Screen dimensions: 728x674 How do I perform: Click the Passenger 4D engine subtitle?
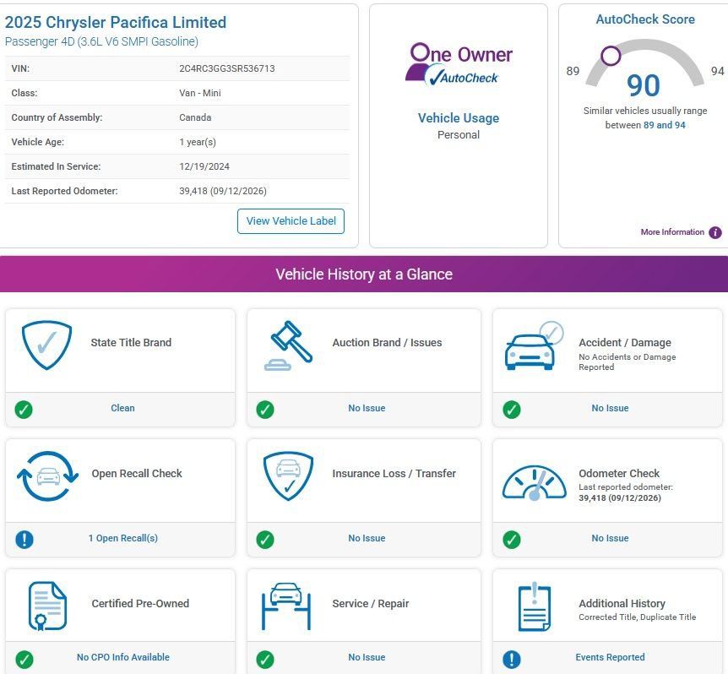[x=101, y=41]
